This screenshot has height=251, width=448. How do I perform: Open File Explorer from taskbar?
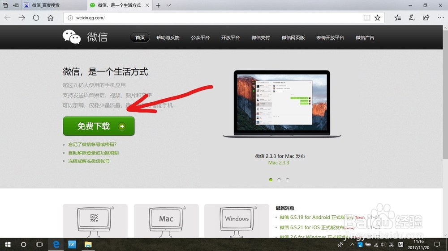tap(88, 244)
